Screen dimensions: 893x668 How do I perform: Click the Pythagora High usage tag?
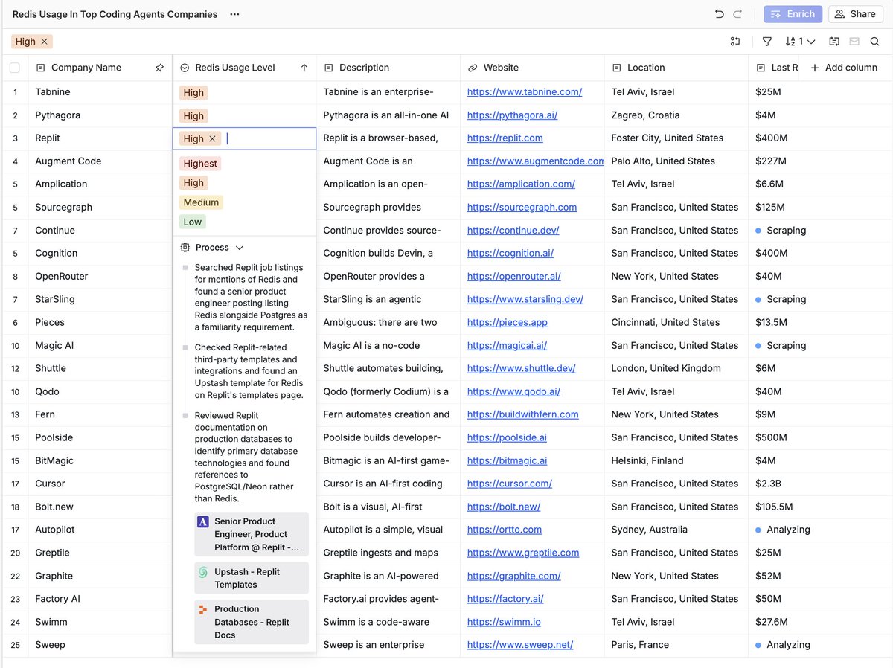[x=193, y=116]
